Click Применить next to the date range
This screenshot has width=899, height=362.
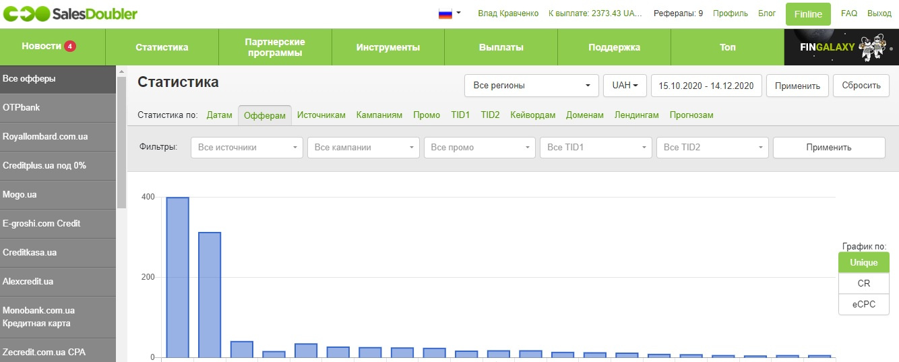tap(798, 86)
